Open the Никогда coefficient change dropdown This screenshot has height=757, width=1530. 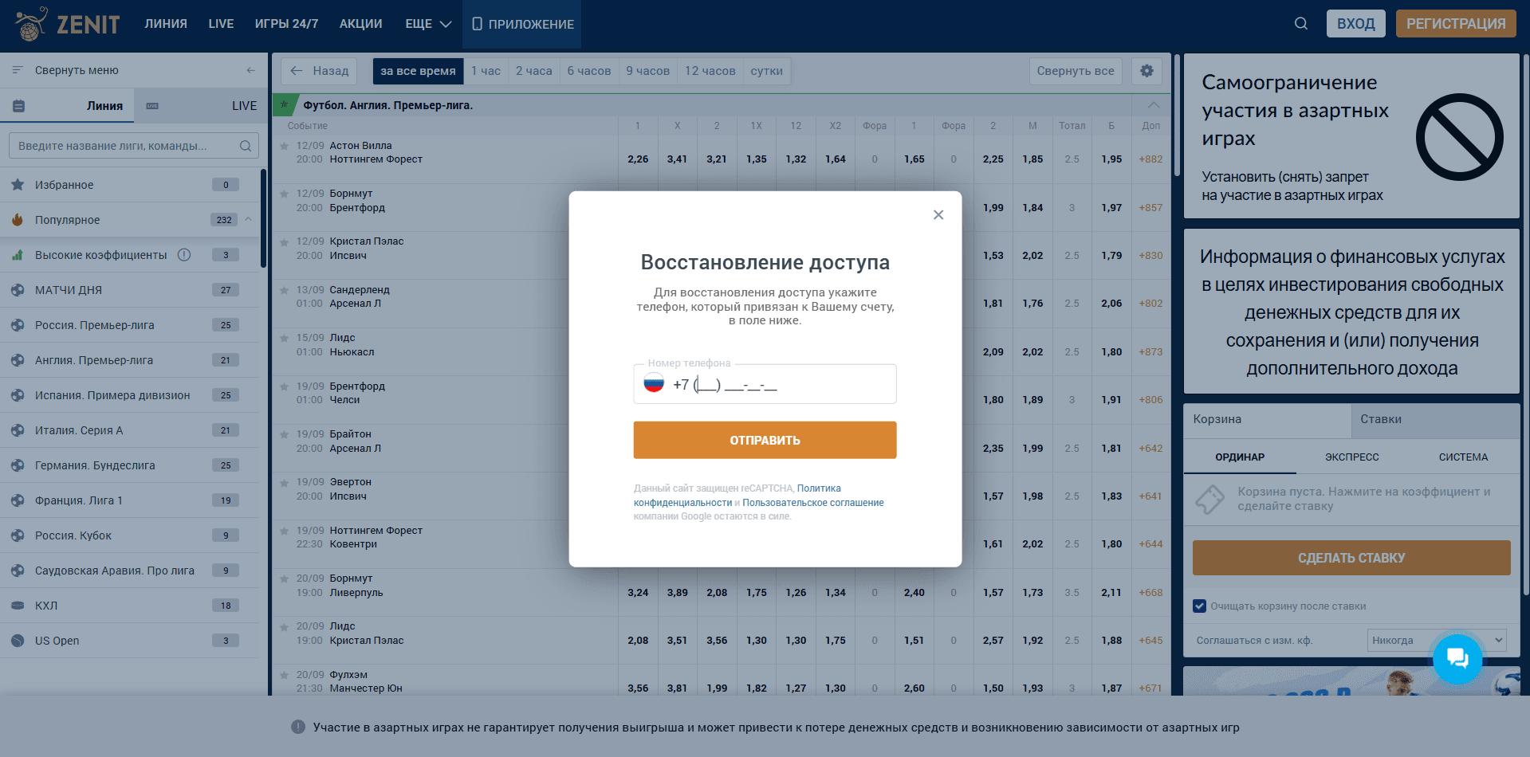[1437, 640]
